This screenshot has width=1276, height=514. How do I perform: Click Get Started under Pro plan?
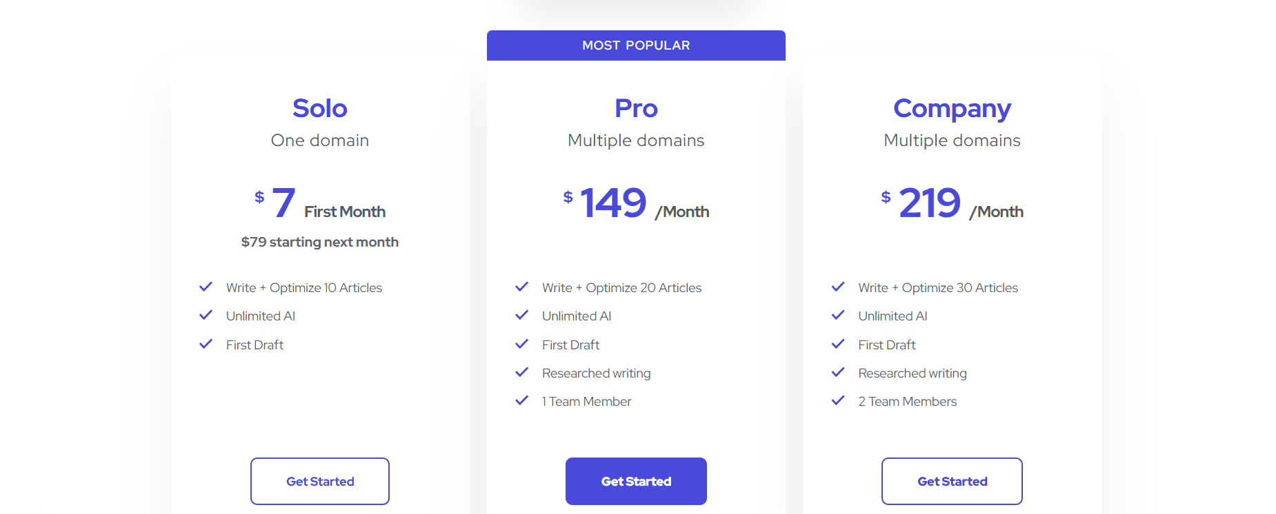coord(636,481)
